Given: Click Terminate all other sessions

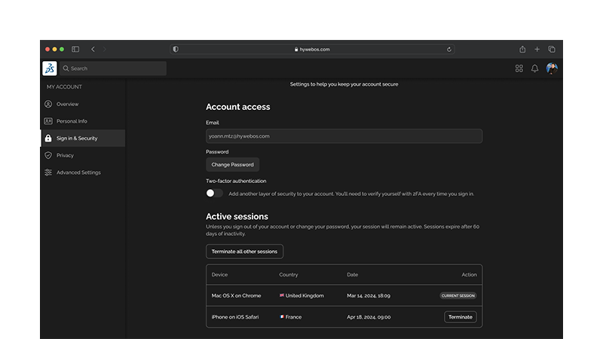Looking at the screenshot, I should (x=244, y=251).
